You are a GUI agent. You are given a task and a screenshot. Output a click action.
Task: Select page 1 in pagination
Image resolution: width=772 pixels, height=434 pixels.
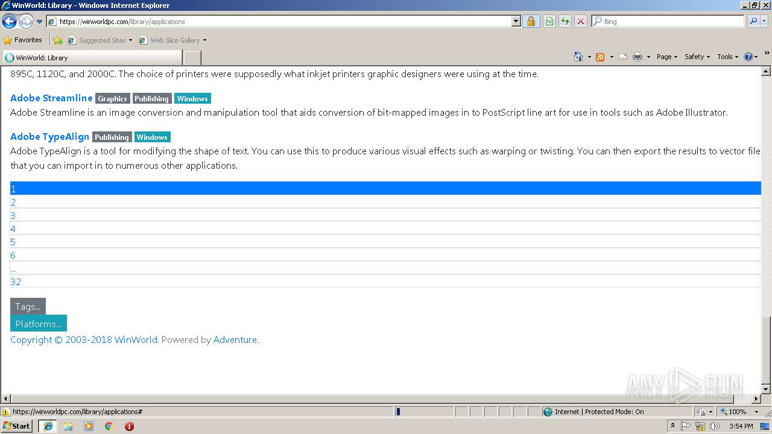tap(385, 189)
